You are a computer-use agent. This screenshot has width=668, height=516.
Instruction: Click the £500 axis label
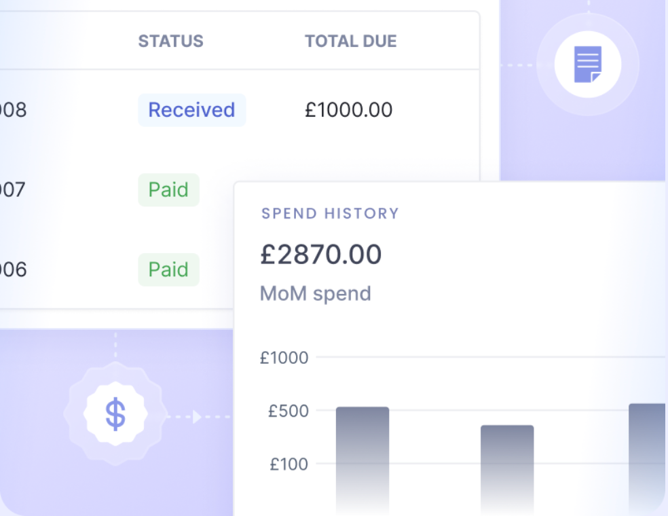point(288,411)
